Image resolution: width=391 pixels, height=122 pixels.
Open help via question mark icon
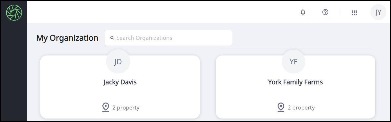[325, 12]
